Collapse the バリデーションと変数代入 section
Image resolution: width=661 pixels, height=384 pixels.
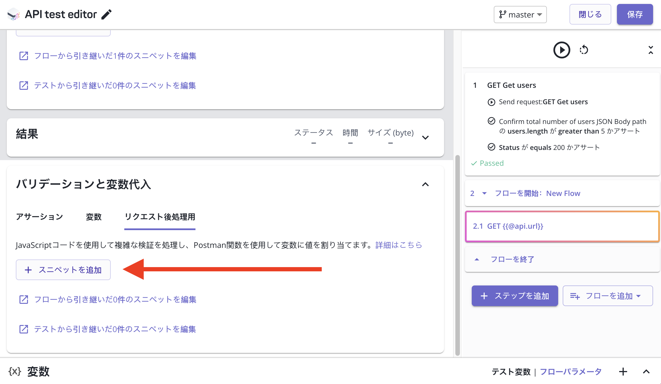425,184
